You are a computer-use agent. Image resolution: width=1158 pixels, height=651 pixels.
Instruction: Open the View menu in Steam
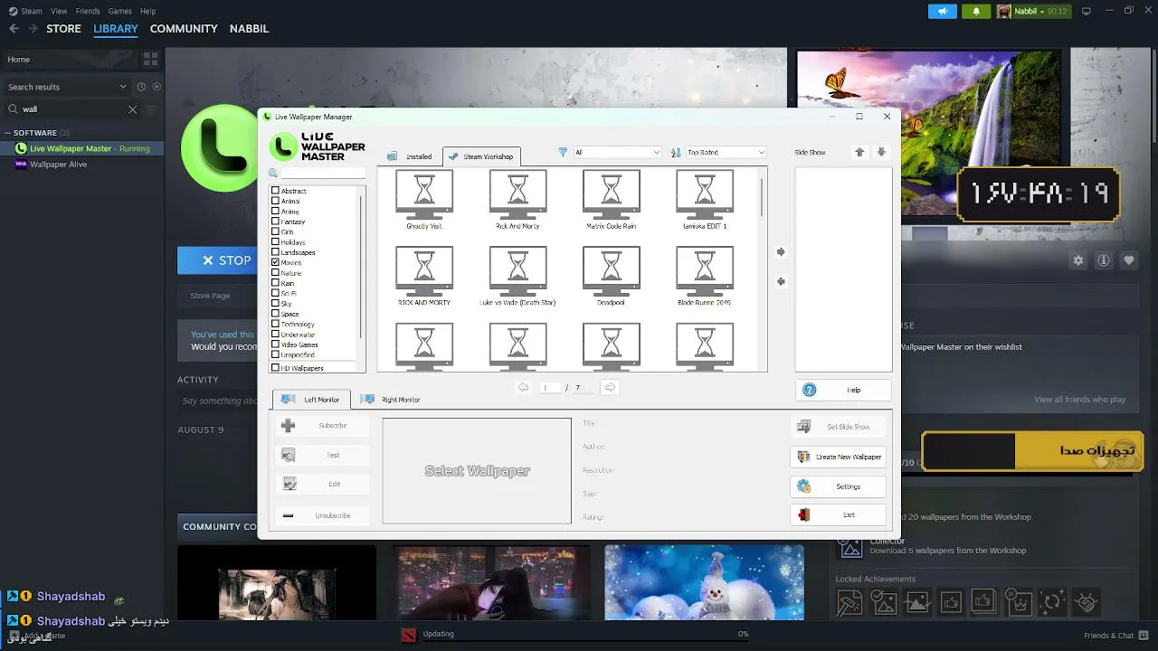(x=59, y=12)
